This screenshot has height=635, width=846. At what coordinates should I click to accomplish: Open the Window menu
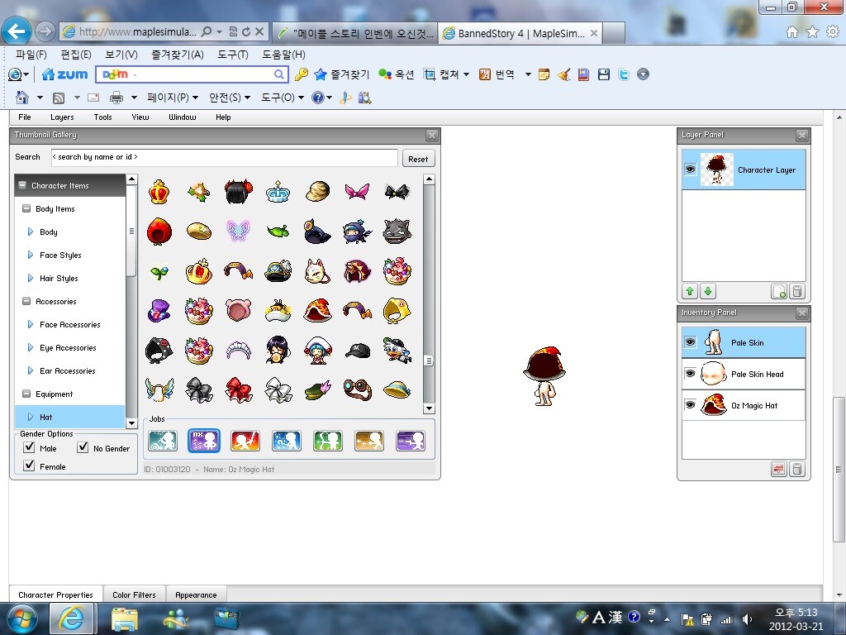point(183,117)
